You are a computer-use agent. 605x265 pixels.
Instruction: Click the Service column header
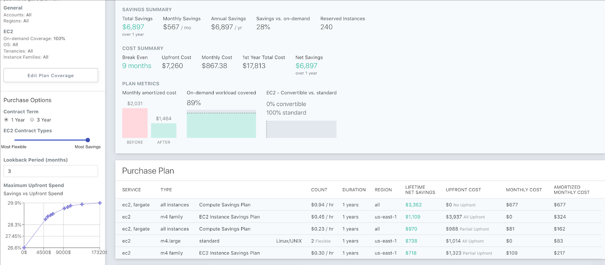tap(131, 190)
